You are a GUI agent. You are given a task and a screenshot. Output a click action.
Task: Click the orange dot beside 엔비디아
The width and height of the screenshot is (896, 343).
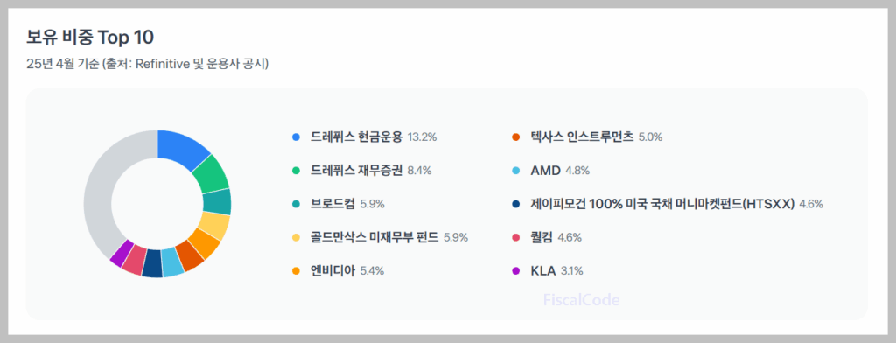tap(296, 270)
